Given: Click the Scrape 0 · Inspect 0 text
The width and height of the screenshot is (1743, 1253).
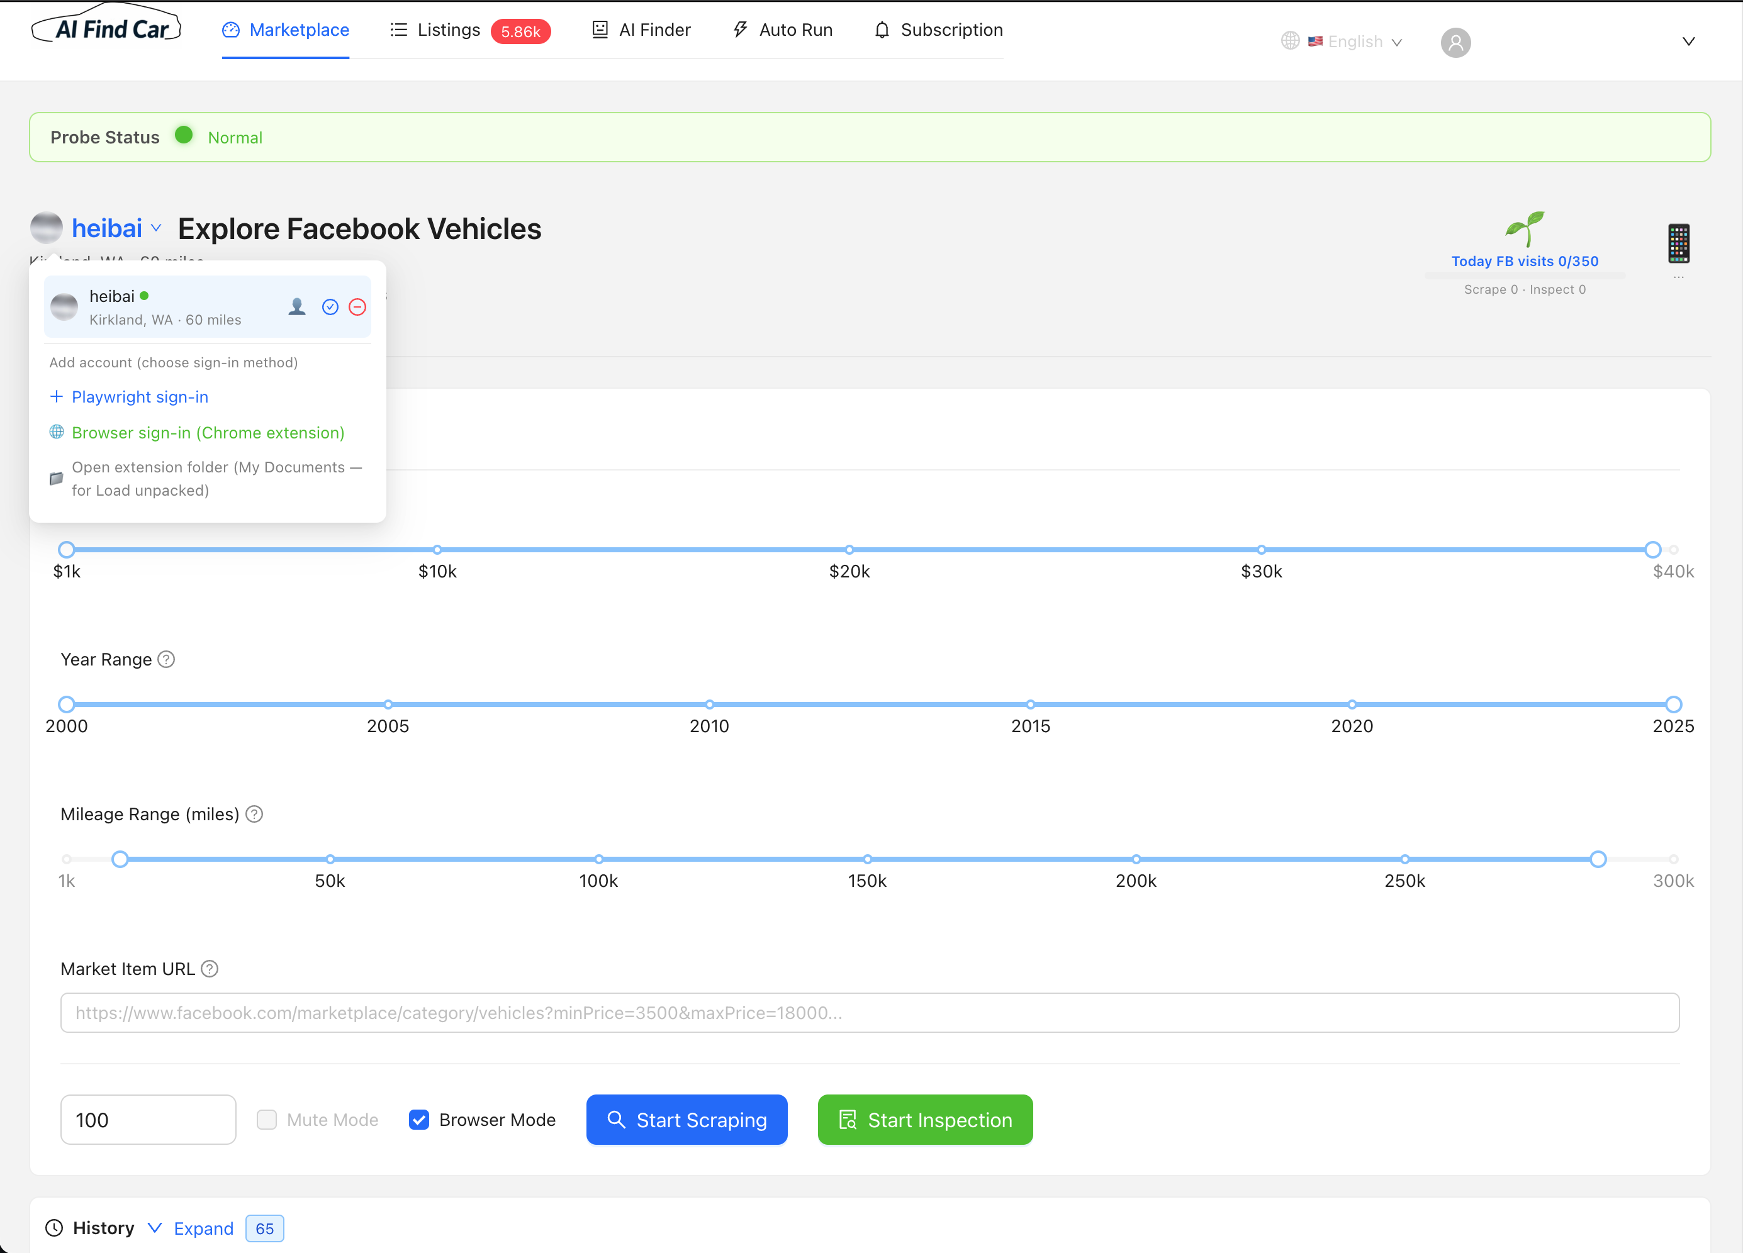Looking at the screenshot, I should point(1525,289).
